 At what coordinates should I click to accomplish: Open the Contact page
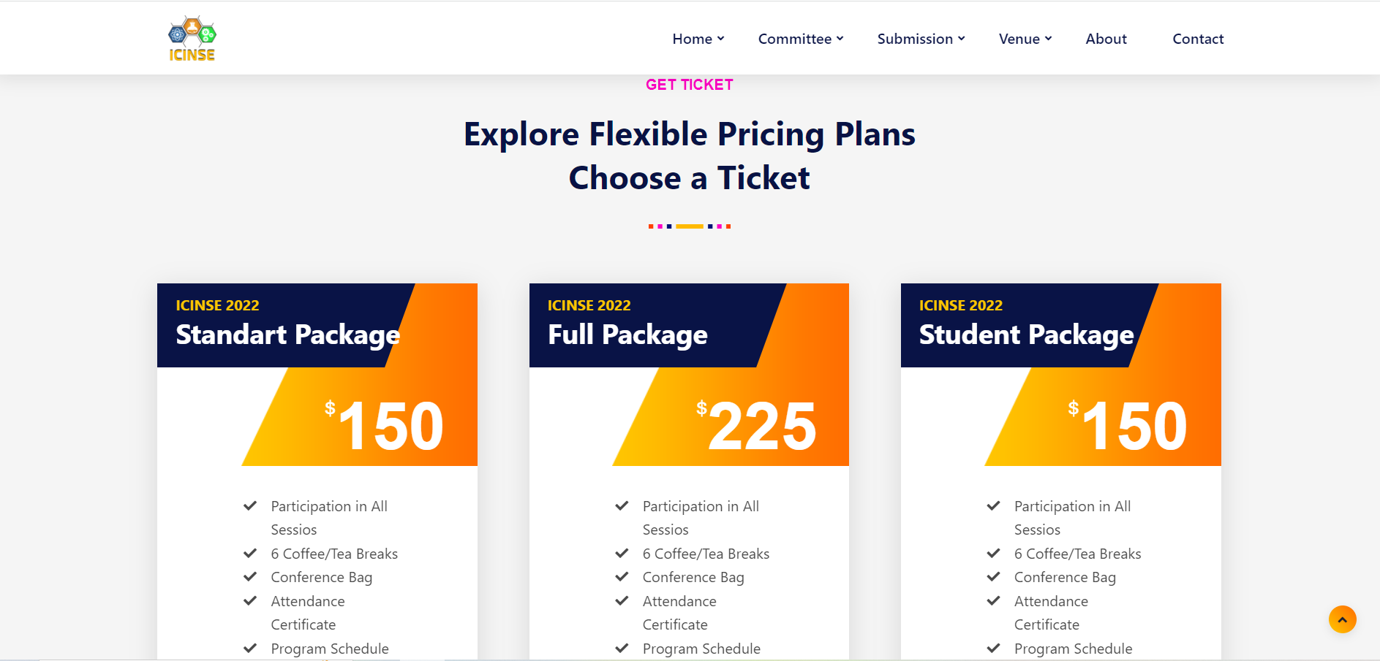[1198, 39]
